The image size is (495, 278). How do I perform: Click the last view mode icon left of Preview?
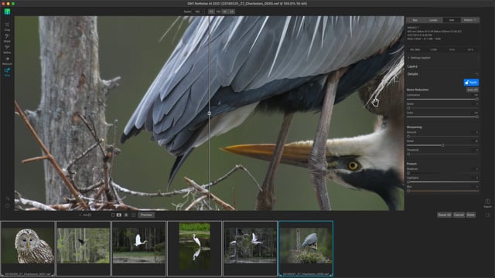pyautogui.click(x=133, y=215)
